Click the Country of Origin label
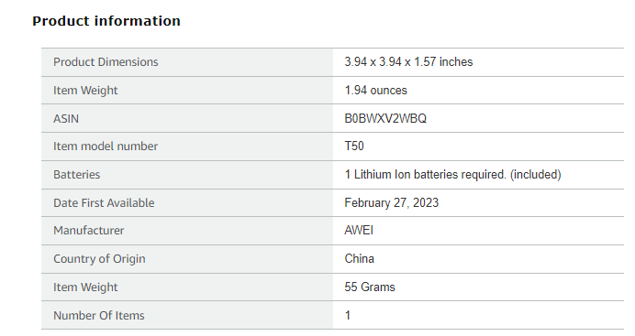Screen dimensions: 635x336 tap(99, 259)
